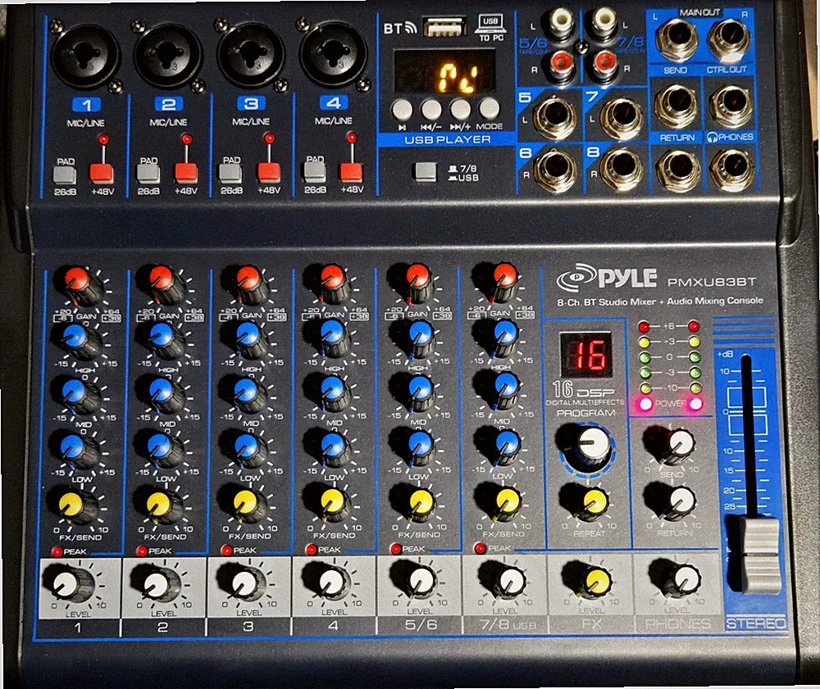Click the BT Bluetooth icon

pyautogui.click(x=400, y=28)
